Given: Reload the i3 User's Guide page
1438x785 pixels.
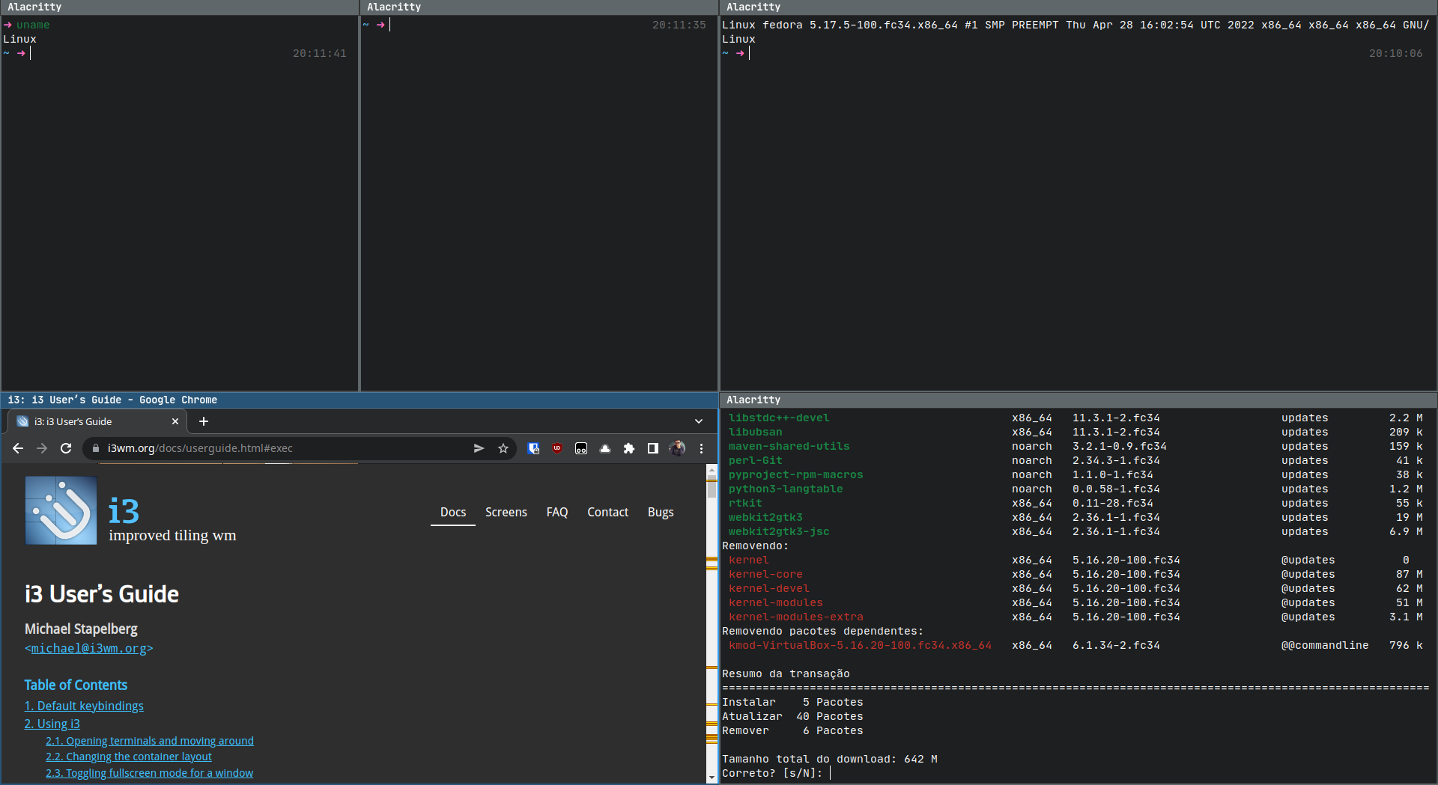Looking at the screenshot, I should pos(66,448).
